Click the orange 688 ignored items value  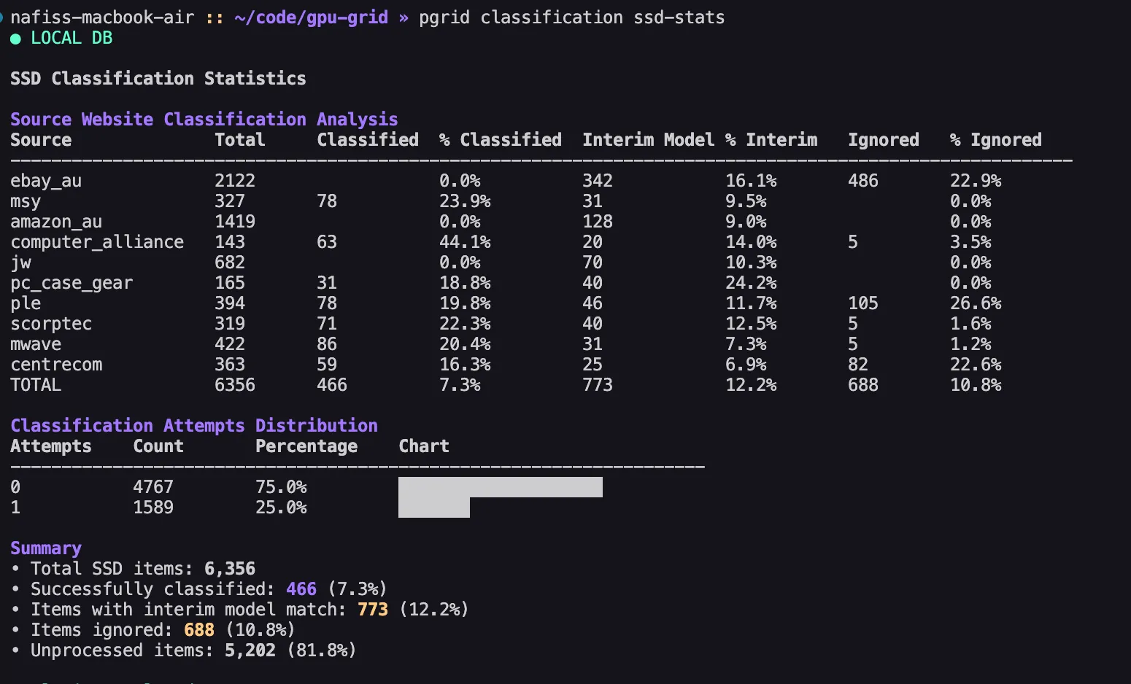(198, 629)
